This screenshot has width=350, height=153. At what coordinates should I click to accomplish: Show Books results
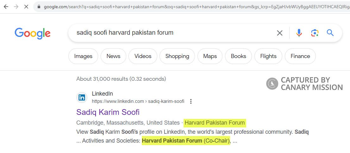pos(238,56)
